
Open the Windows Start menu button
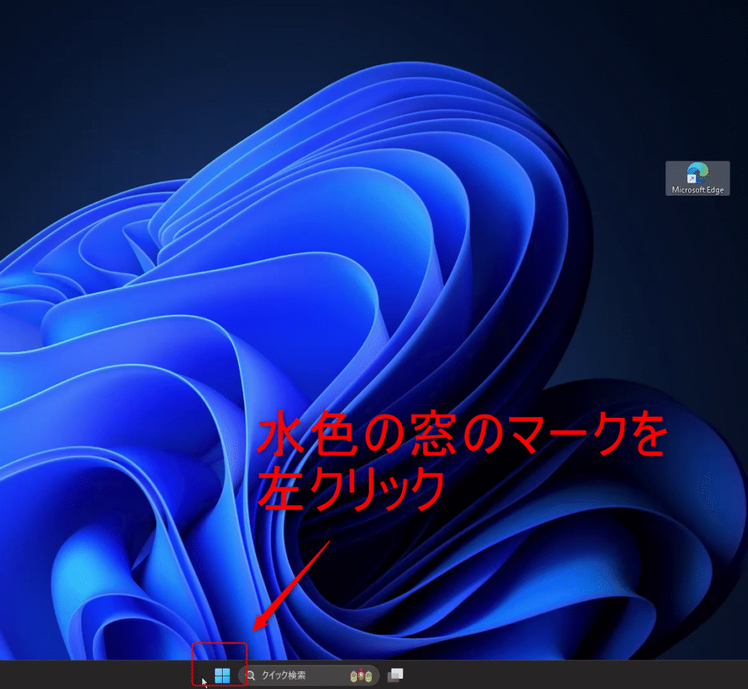coord(222,675)
